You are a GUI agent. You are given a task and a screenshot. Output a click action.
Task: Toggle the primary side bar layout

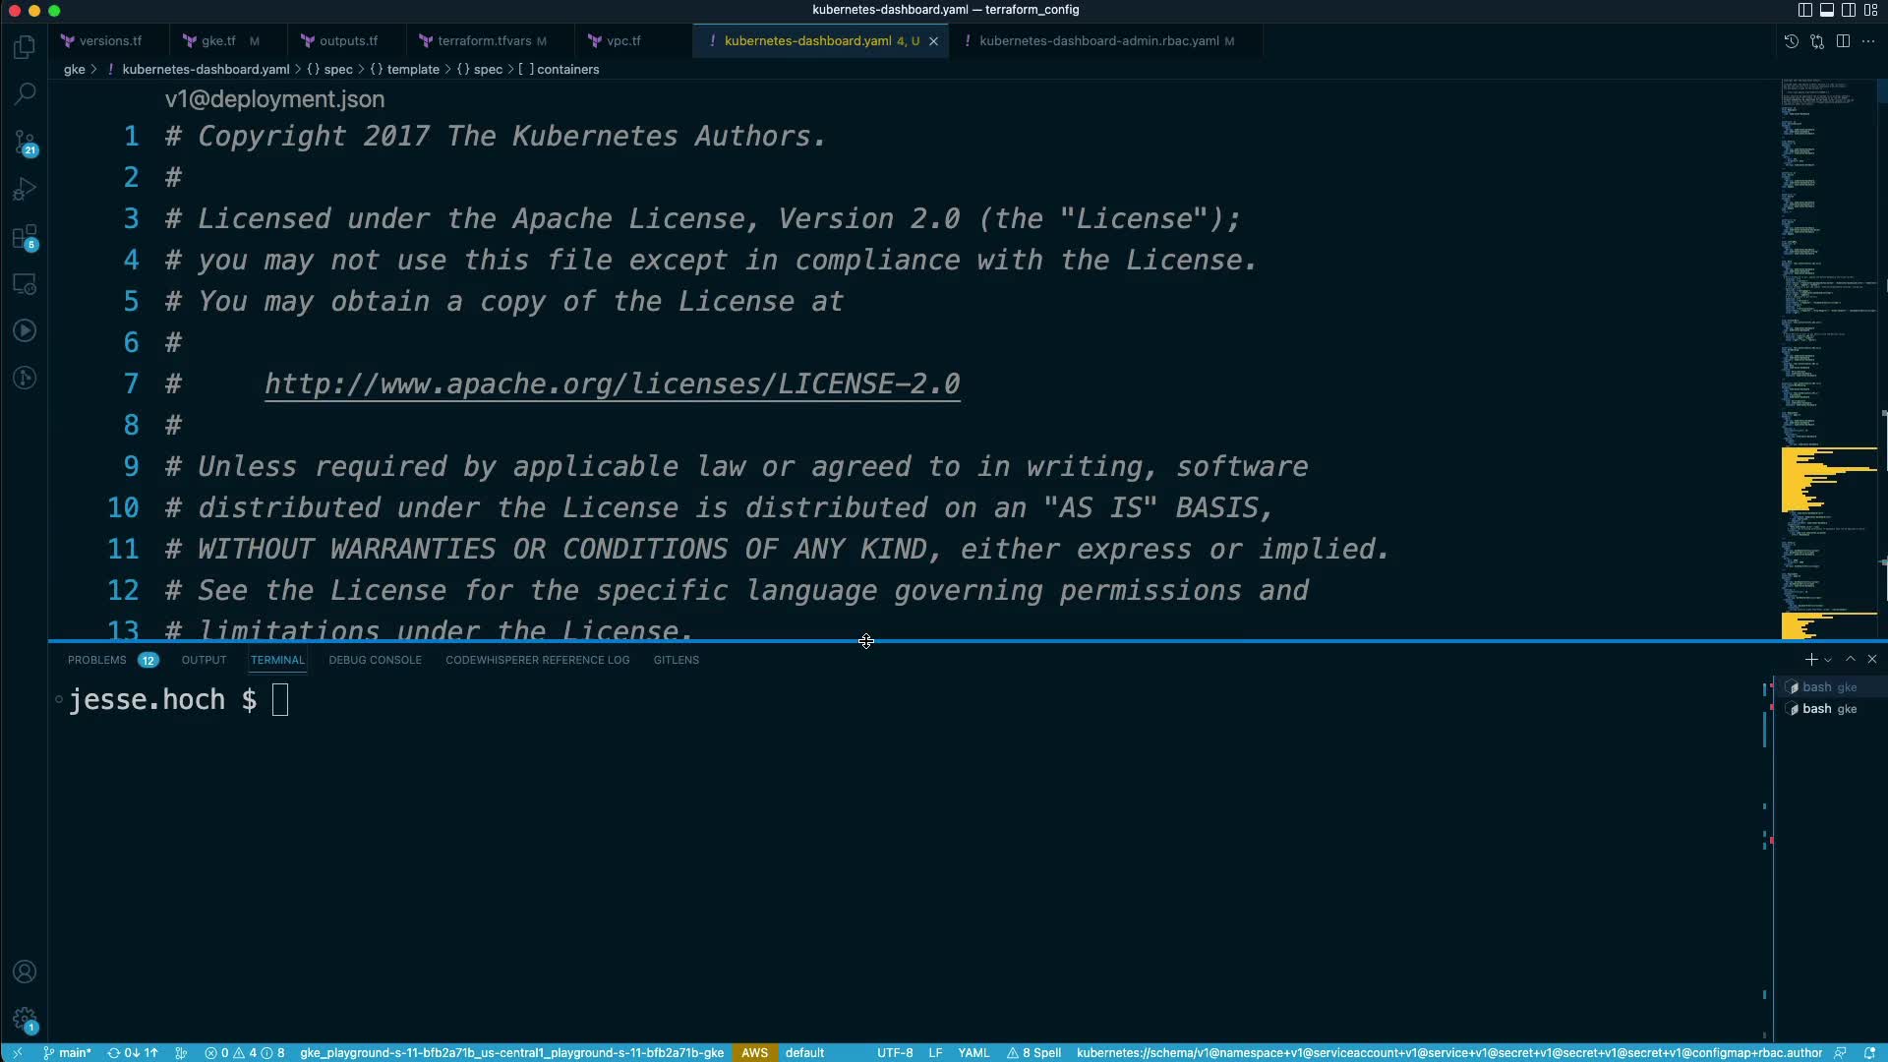pos(1804,10)
